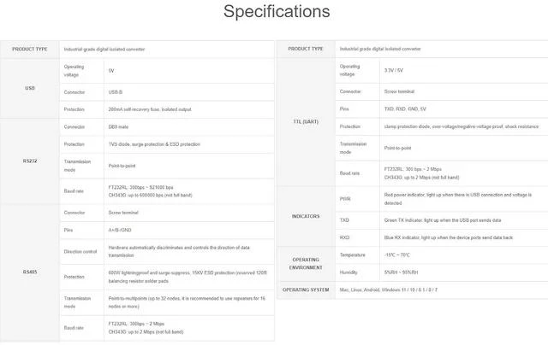
Task: Click the OPERATING SYSTEM label cell
Action: pyautogui.click(x=306, y=290)
